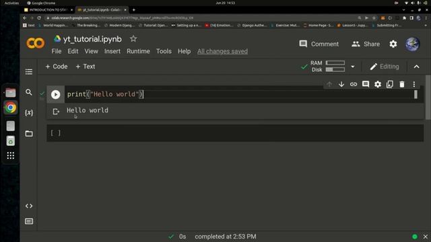Open the Trash from the dock
The width and height of the screenshot is (431, 242).
click(11, 140)
